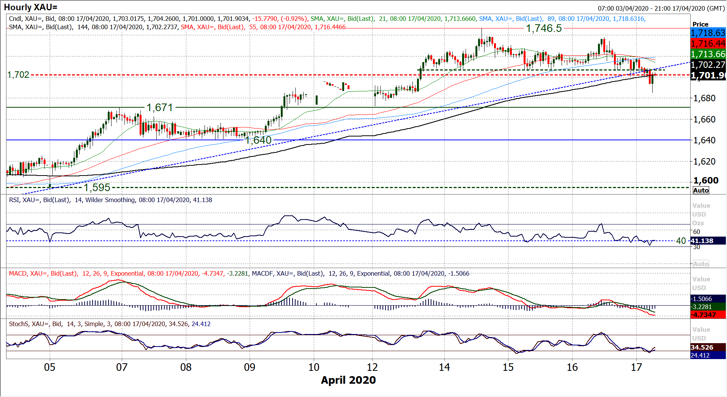Click the date range '07:00 03/04/2020 - 21:00 17/04/2020 (GMT)'

pos(661,8)
